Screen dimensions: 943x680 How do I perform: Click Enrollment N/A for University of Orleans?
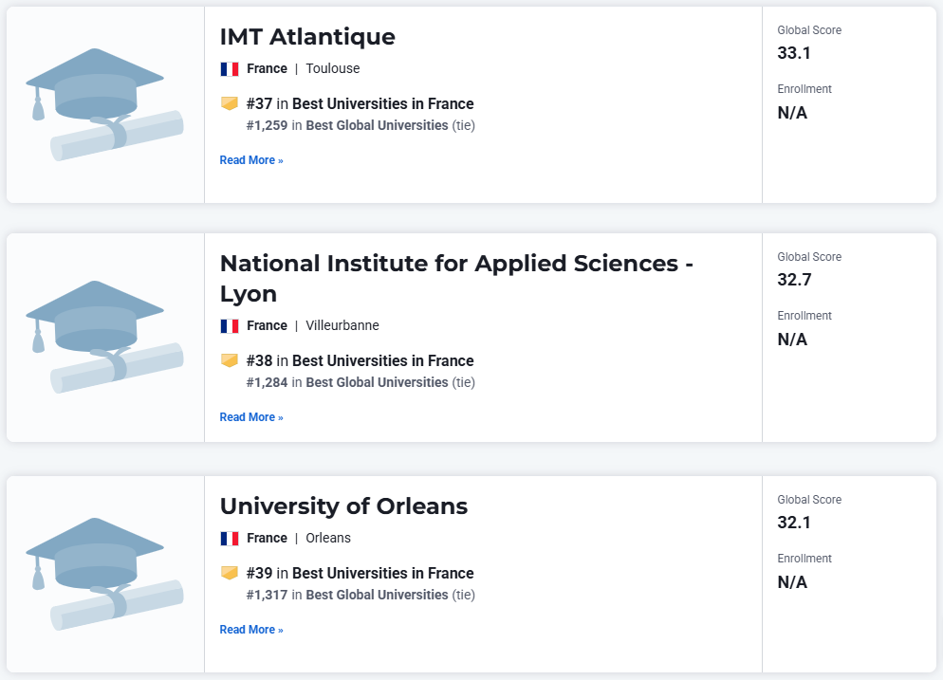[792, 582]
